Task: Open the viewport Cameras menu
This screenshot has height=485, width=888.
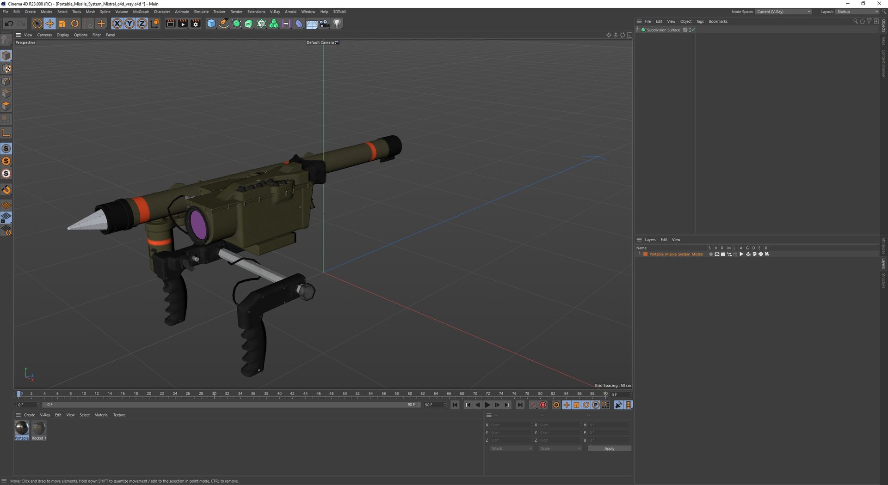Action: [44, 35]
